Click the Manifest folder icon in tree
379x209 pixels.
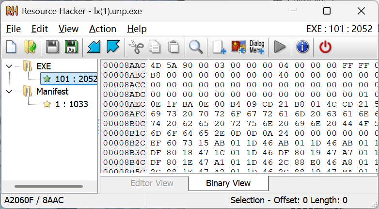(27, 91)
